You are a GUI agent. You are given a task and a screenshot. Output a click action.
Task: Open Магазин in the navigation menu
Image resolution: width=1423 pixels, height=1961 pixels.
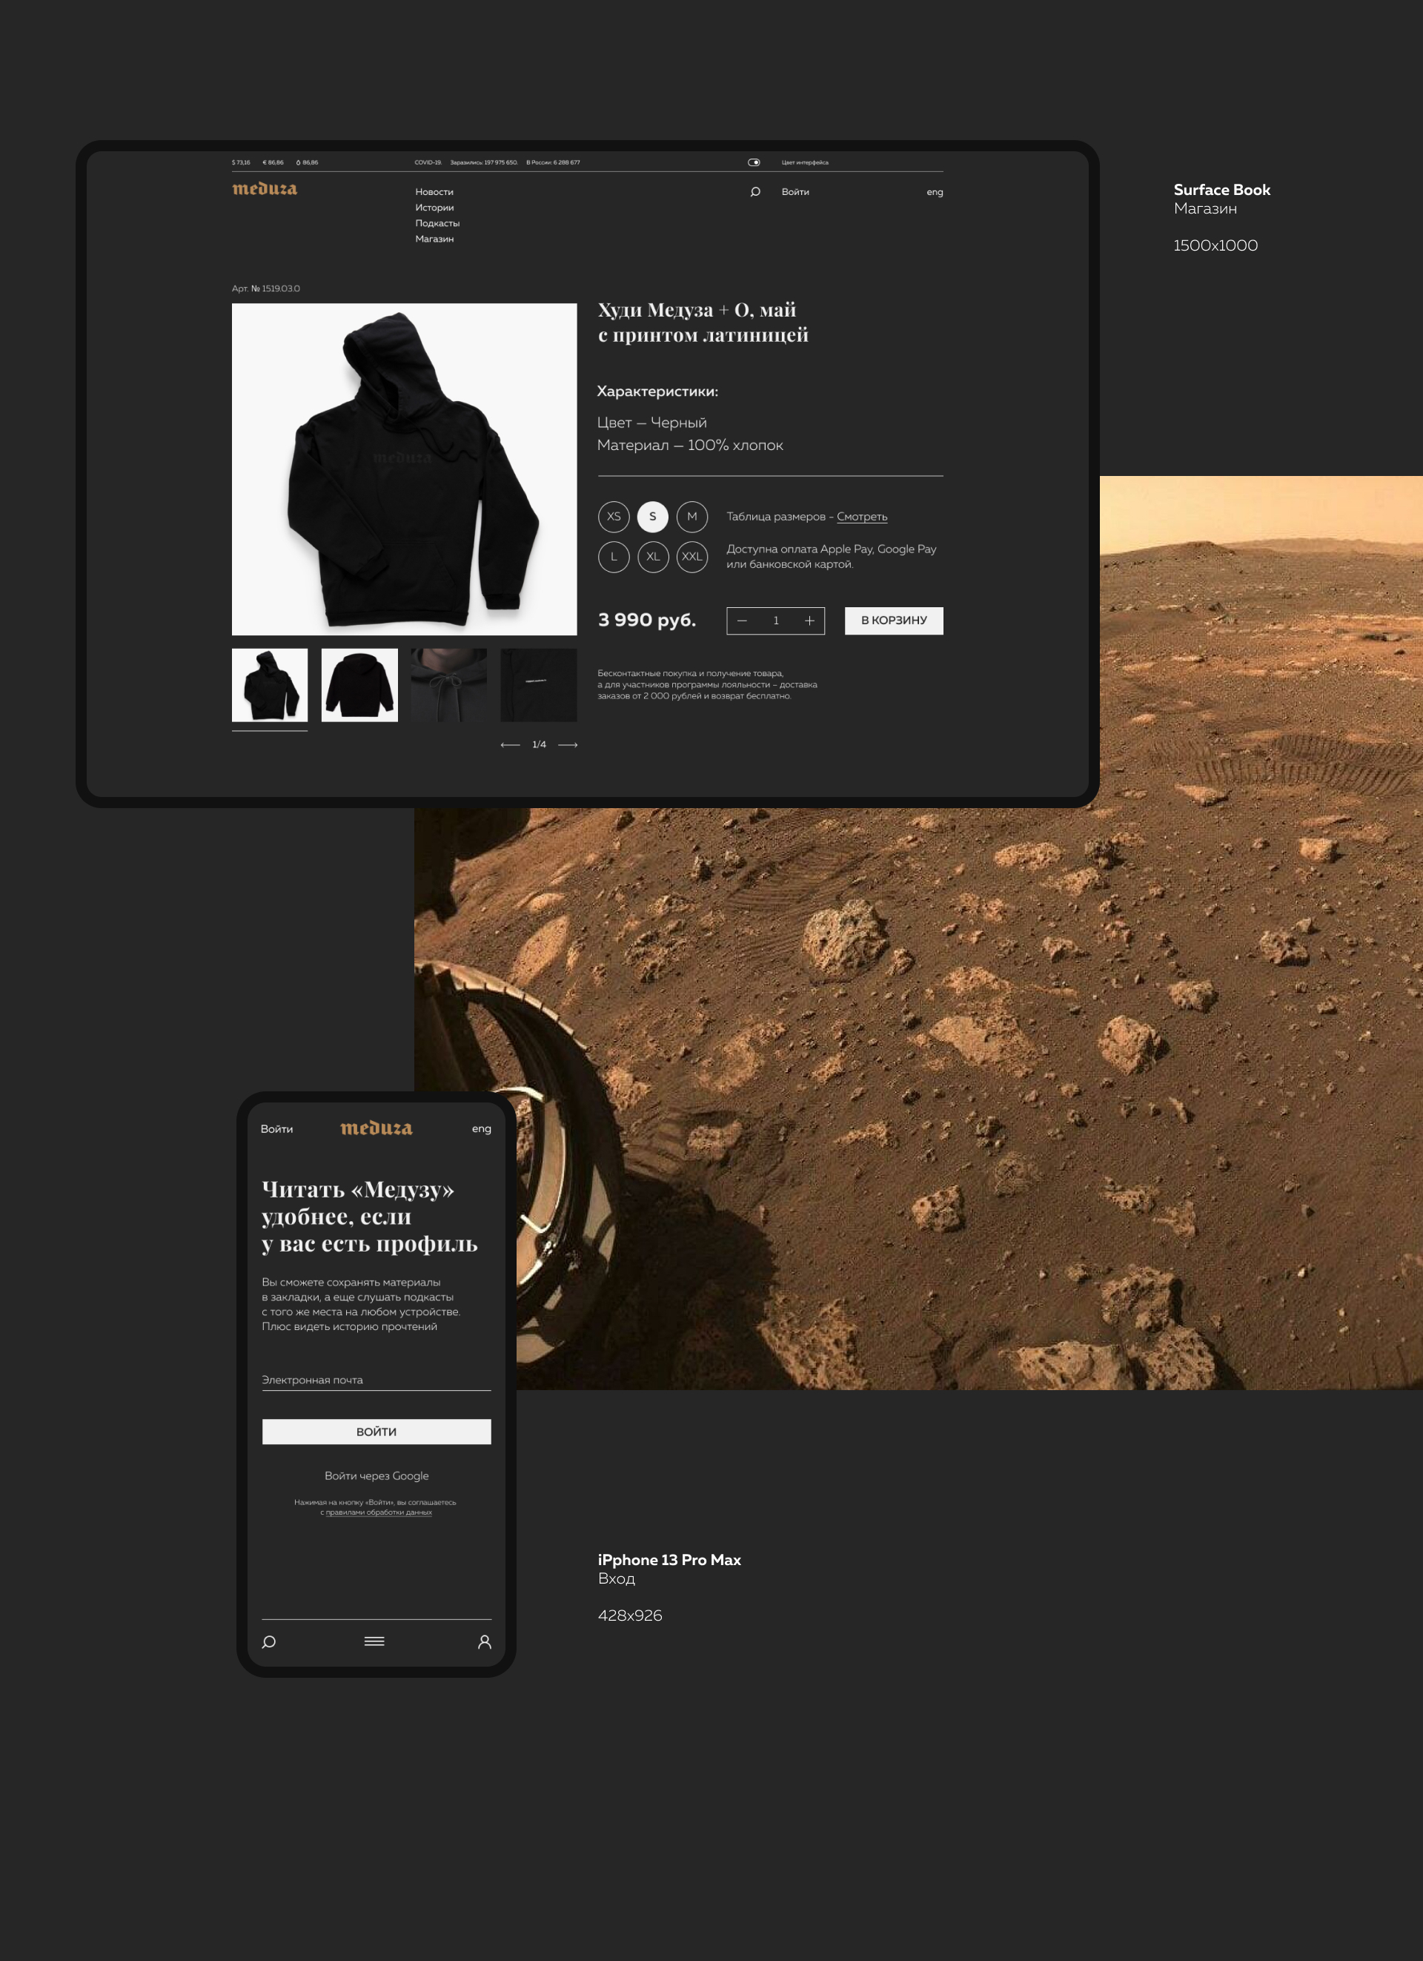[434, 239]
